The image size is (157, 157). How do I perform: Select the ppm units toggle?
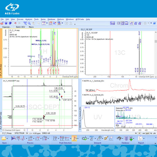point(148,133)
